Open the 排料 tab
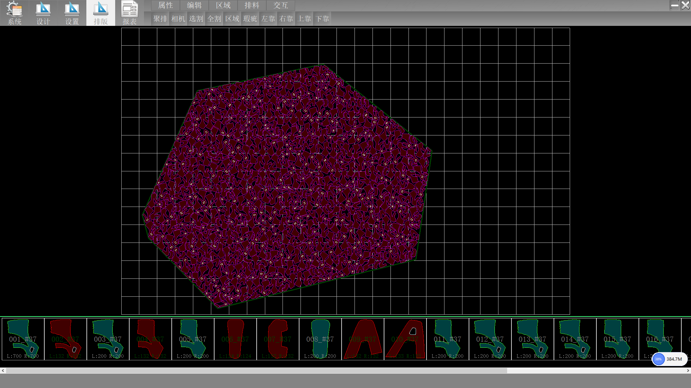The width and height of the screenshot is (691, 388). 252,5
